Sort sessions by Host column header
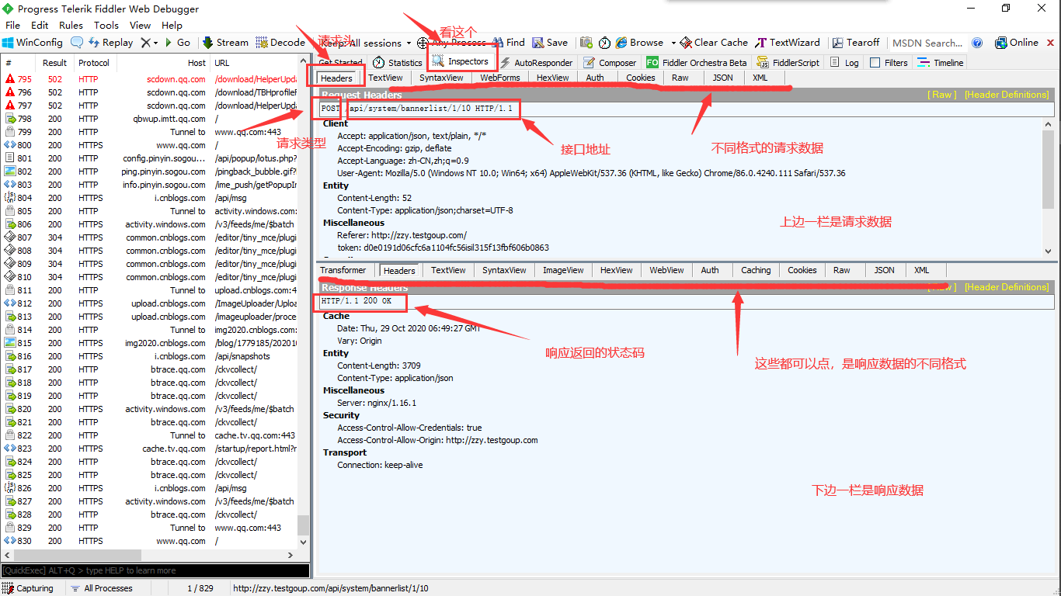This screenshot has height=596, width=1061. tap(163, 63)
